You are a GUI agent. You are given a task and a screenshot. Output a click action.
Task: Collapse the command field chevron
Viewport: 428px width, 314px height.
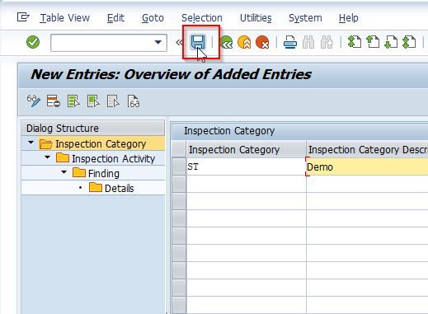tap(179, 42)
